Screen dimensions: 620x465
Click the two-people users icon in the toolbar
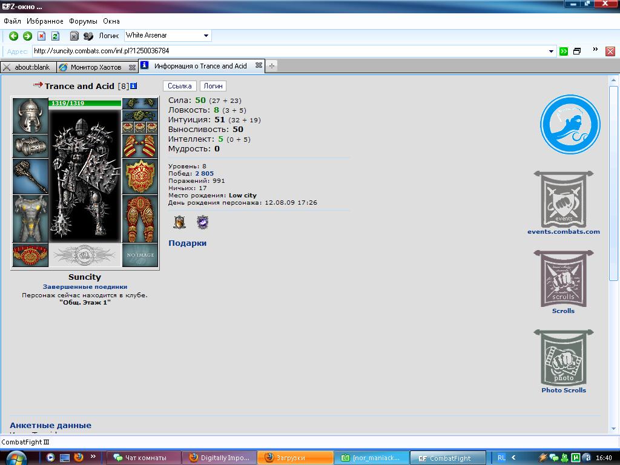tap(88, 36)
